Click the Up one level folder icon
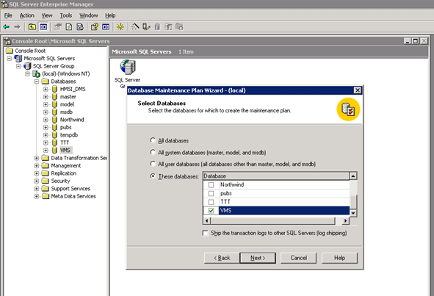This screenshot has height=296, width=434. (32, 27)
